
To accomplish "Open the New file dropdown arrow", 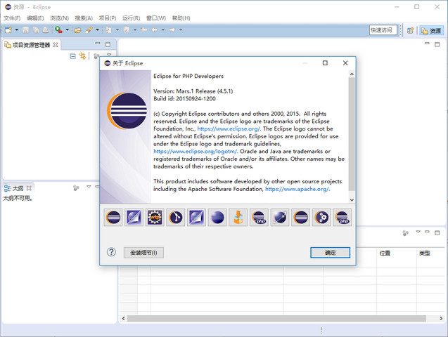I will tap(16, 30).
